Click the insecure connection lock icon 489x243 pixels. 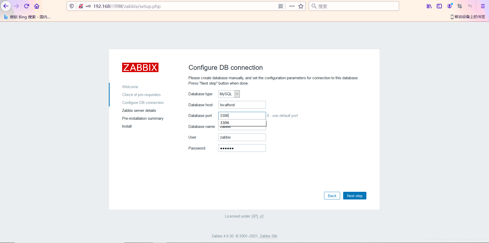pyautogui.click(x=81, y=6)
